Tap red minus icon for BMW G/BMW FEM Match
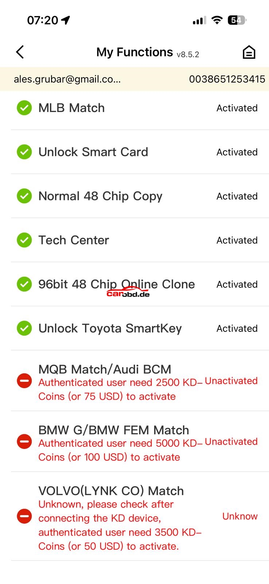Viewport: 269px width, 584px height. coord(24,442)
